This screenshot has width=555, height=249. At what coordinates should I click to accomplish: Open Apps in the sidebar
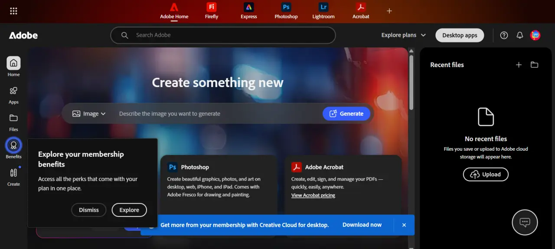click(13, 95)
